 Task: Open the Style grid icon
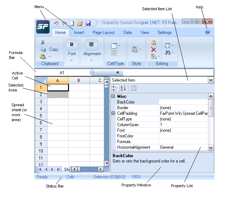point(135,49)
